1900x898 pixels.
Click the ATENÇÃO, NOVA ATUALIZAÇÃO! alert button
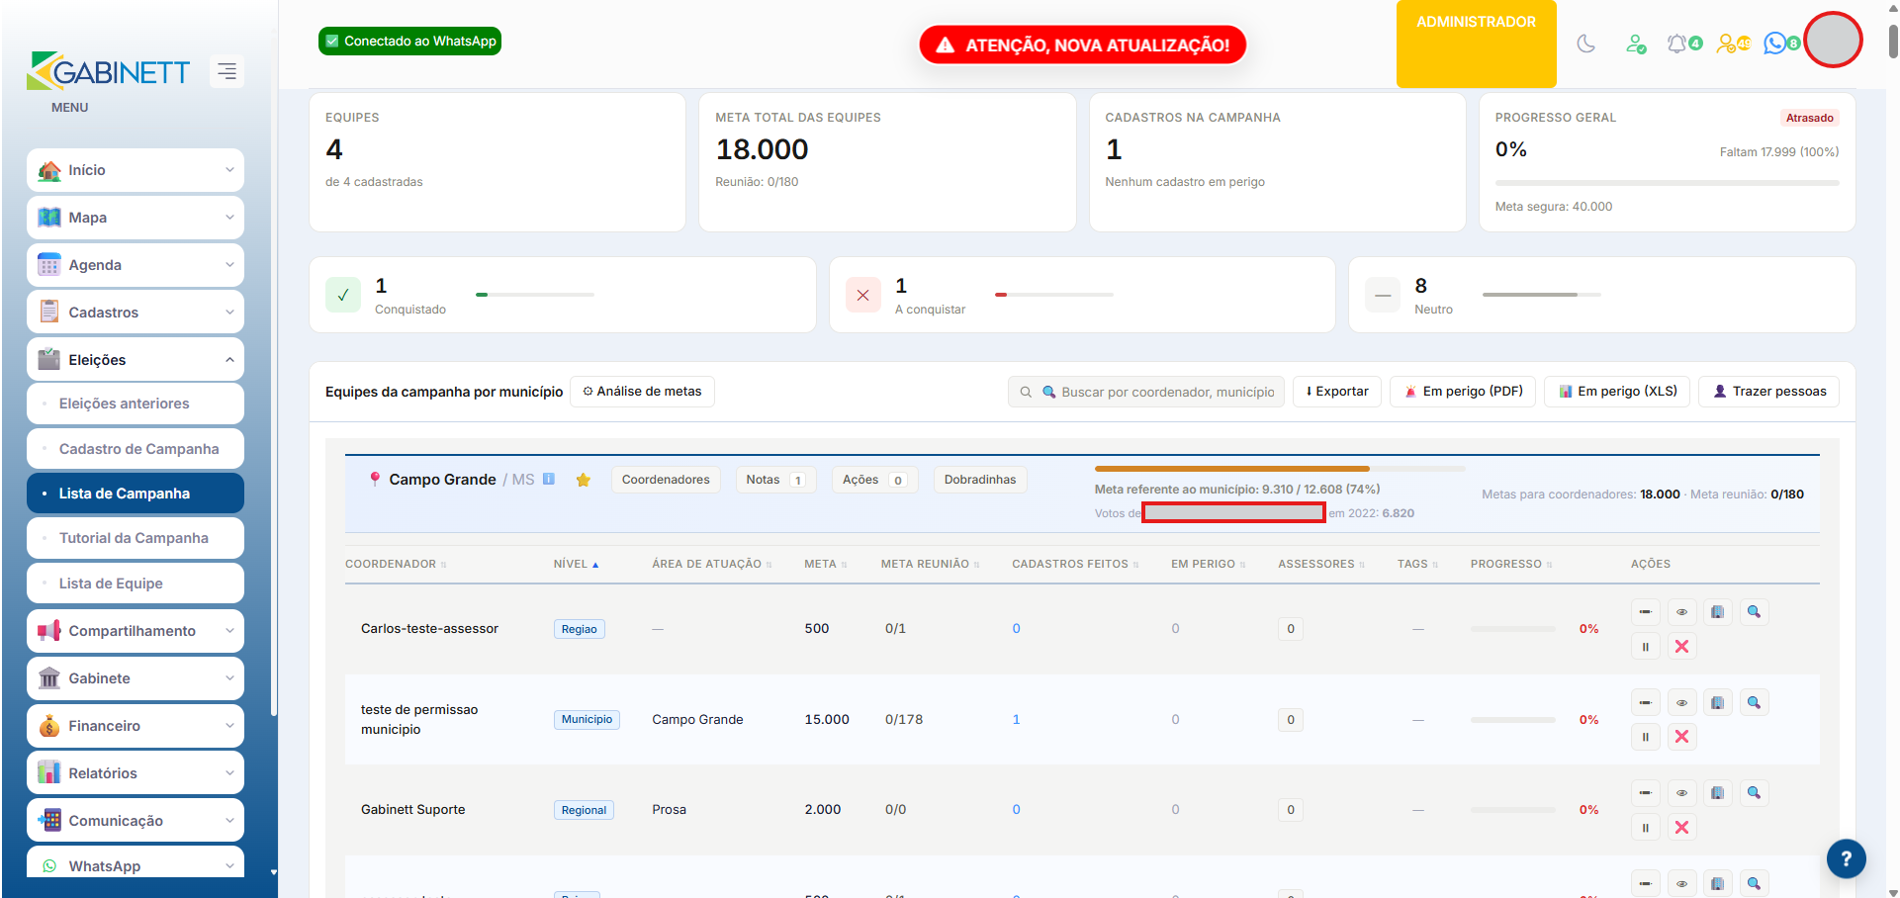(1082, 45)
